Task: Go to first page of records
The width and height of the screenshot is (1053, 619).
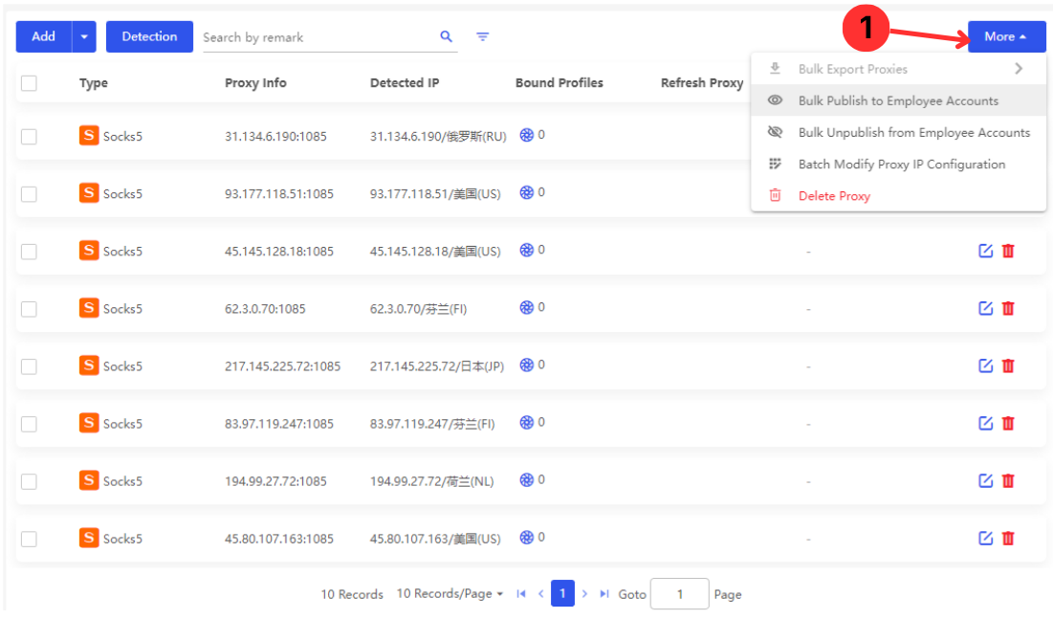Action: pos(521,593)
